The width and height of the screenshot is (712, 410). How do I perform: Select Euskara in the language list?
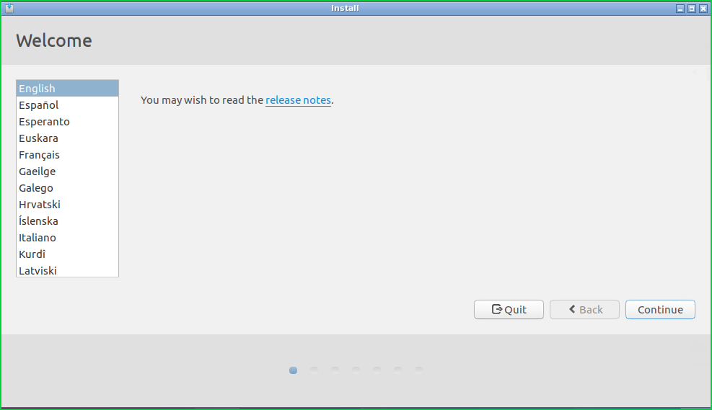point(67,138)
